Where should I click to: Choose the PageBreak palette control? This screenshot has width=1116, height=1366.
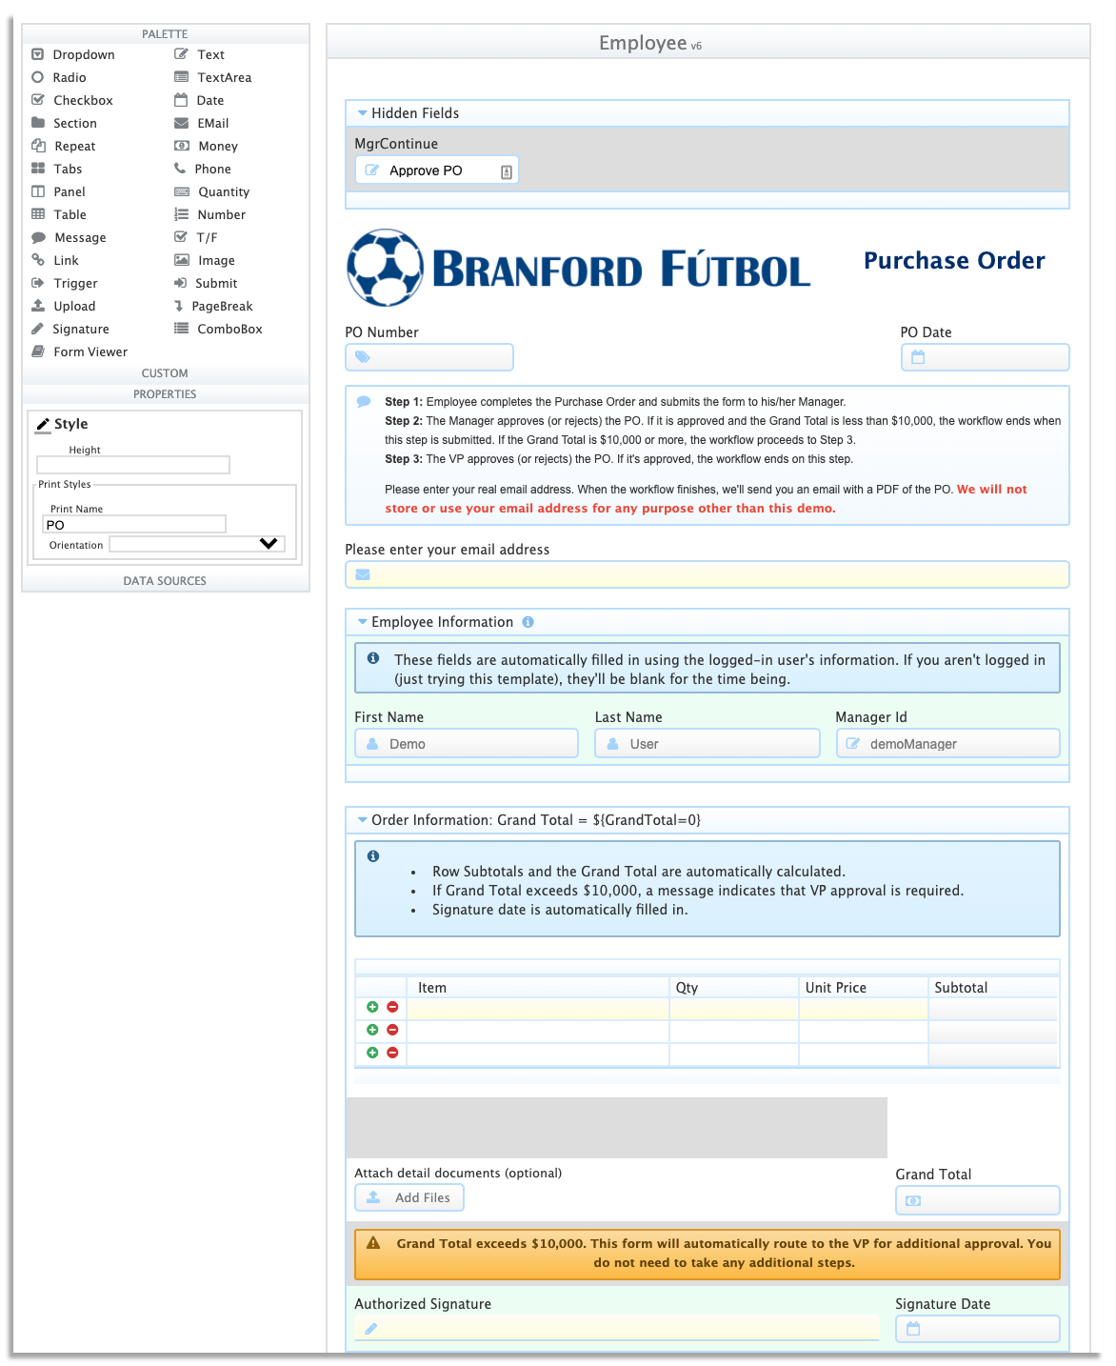[x=213, y=306]
